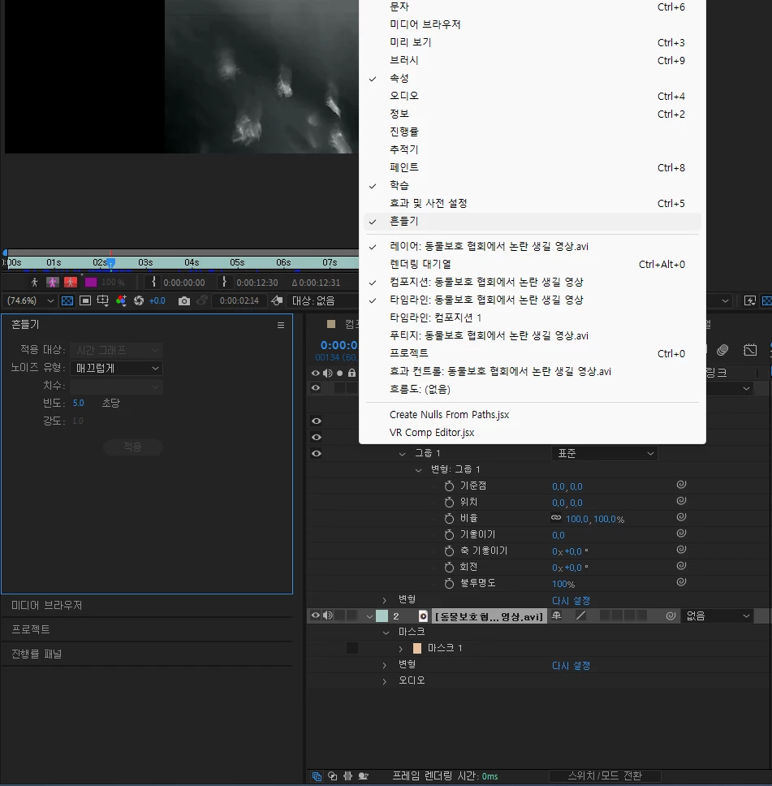This screenshot has height=786, width=772.
Task: Toggle 그룹 1 visibility eye
Action: [317, 454]
